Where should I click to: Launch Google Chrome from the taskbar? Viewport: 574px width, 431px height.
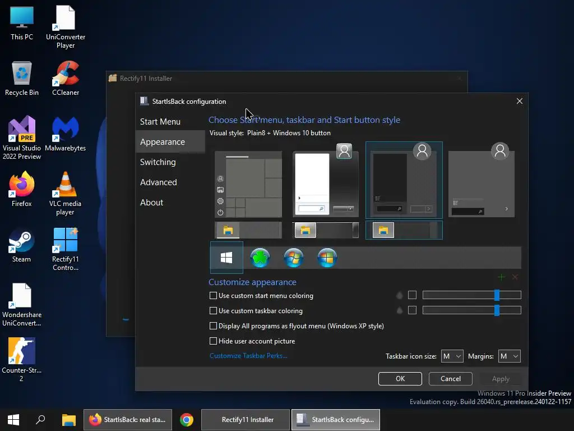[186, 420]
